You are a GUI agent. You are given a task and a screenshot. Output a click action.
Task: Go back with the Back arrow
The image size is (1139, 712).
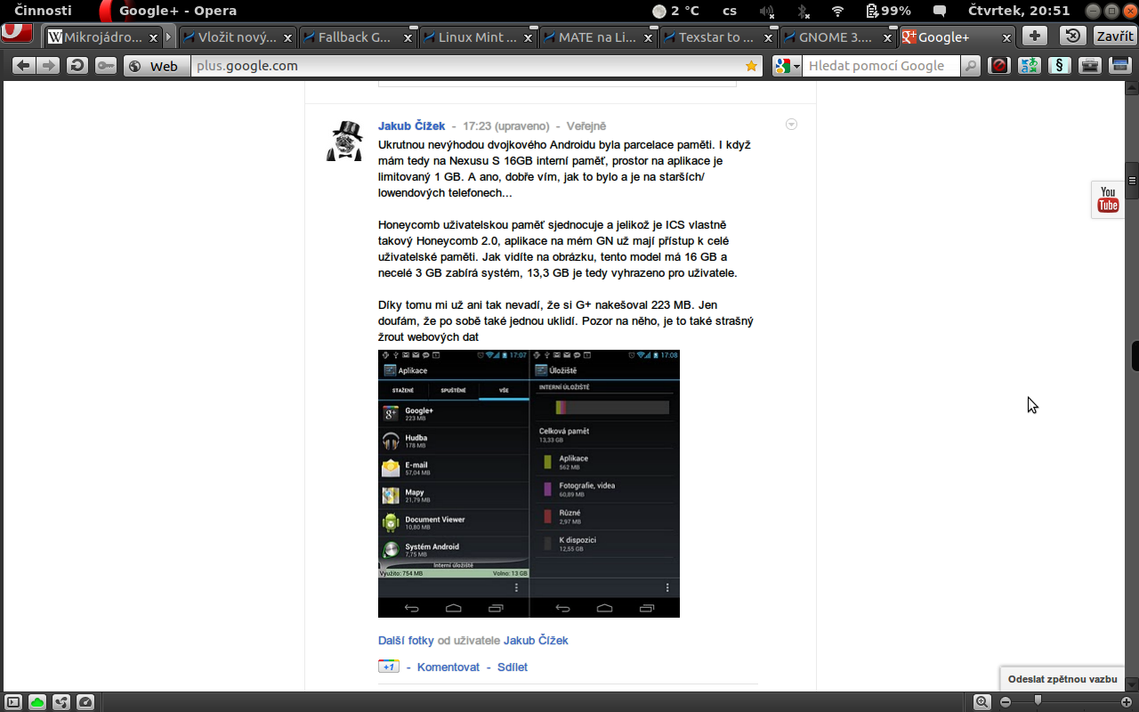pos(24,66)
